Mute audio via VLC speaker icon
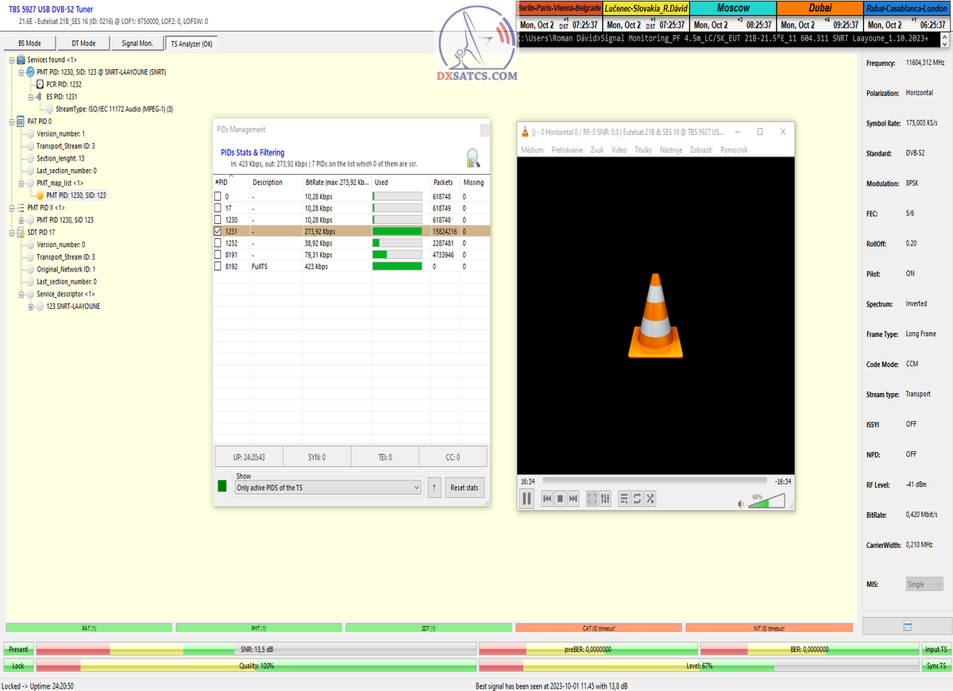The image size is (953, 691). click(741, 504)
